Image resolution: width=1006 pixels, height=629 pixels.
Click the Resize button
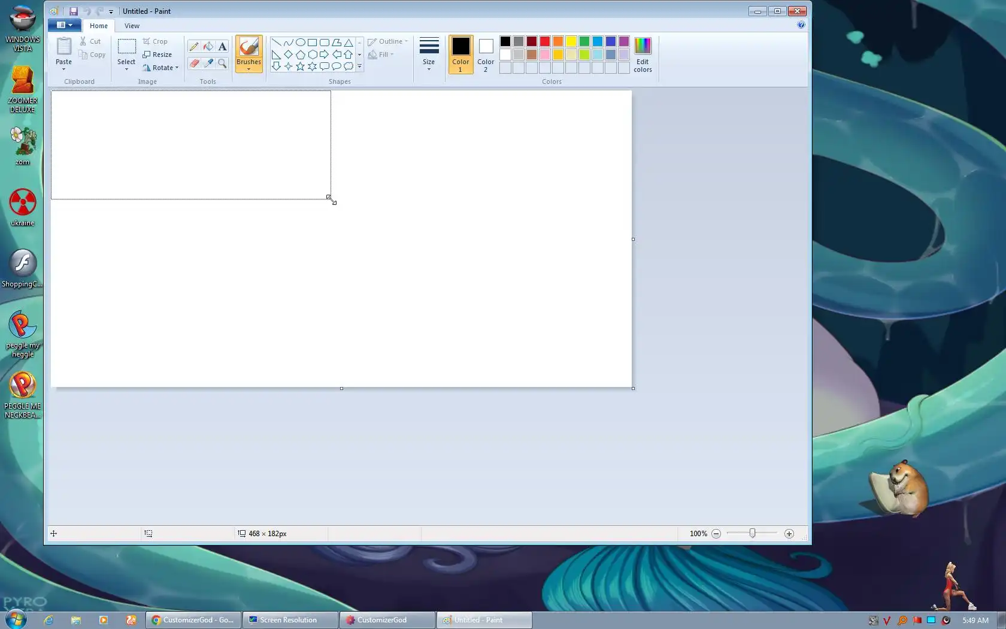[x=157, y=55]
